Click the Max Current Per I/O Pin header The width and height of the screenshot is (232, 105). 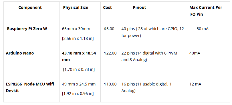(206, 11)
